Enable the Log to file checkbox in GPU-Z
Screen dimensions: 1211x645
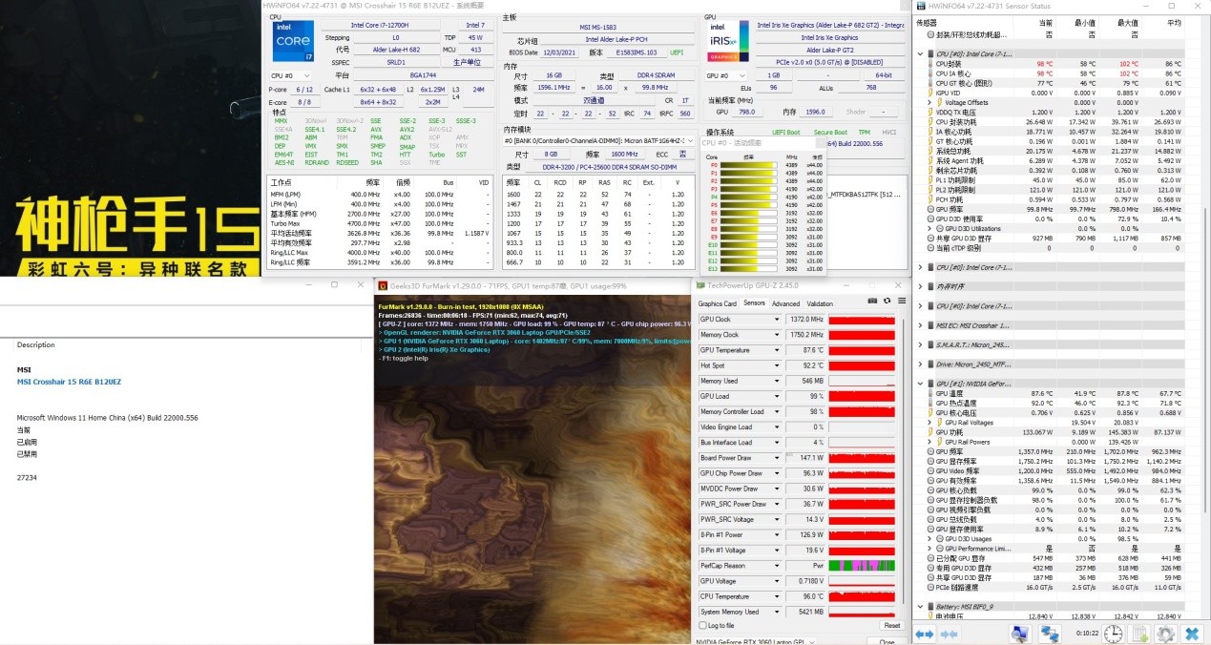pos(703,626)
